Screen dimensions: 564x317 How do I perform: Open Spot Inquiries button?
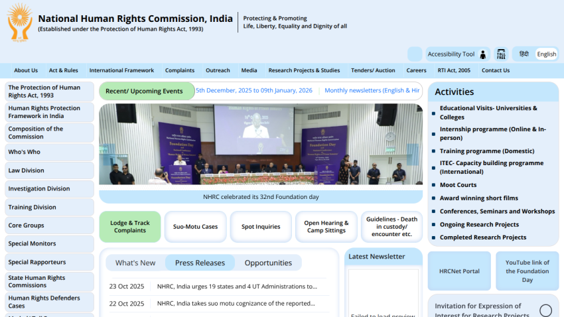[261, 227]
